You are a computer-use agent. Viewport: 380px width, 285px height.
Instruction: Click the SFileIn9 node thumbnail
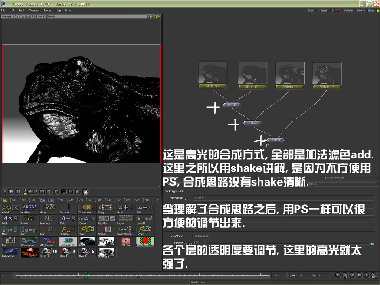point(213,72)
